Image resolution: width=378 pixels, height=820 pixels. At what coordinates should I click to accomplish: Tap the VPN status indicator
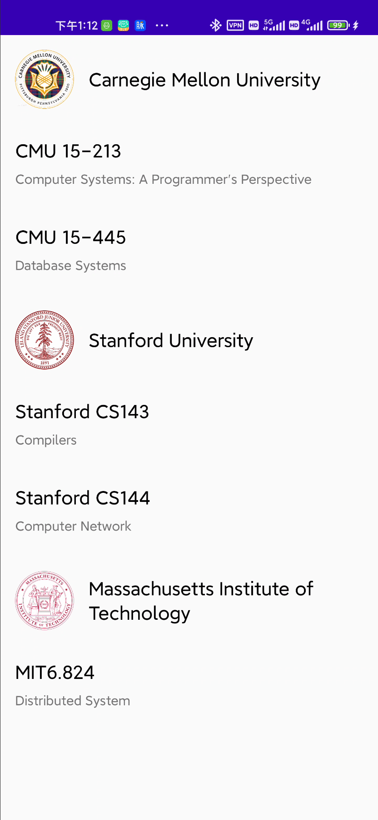click(235, 25)
